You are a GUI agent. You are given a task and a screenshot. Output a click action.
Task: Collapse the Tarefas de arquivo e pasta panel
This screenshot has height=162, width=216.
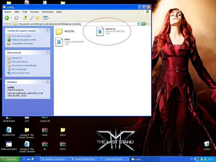pos(48,31)
